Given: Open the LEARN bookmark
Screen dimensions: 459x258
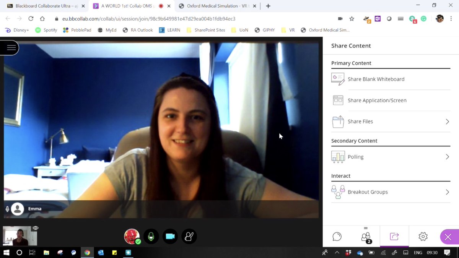Looking at the screenshot, I should click(x=169, y=30).
